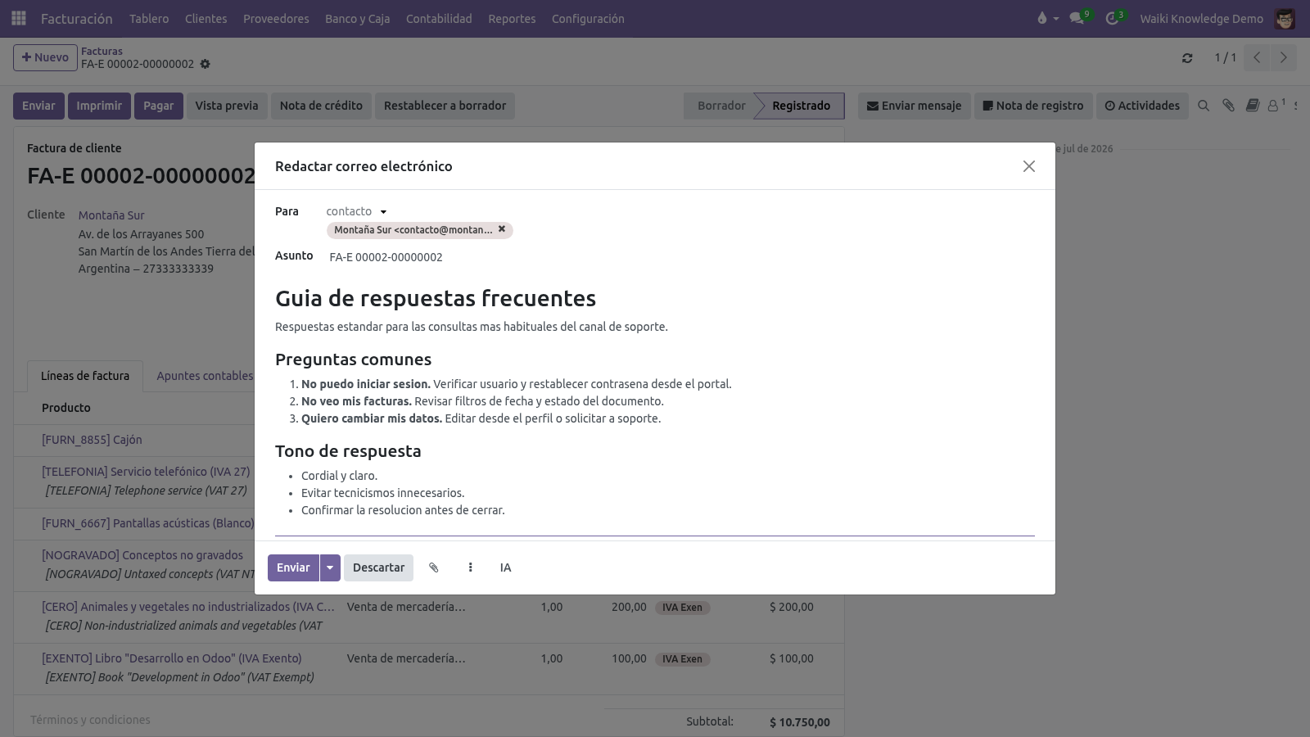Click Términos y condiciones field
This screenshot has width=1310, height=737.
coord(90,720)
